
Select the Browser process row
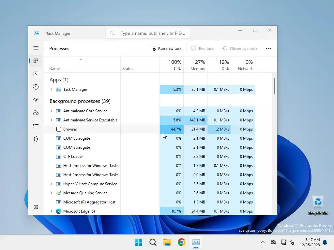[x=149, y=129]
